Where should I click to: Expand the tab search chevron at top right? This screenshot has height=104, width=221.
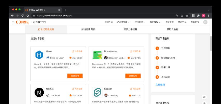pos(209,10)
